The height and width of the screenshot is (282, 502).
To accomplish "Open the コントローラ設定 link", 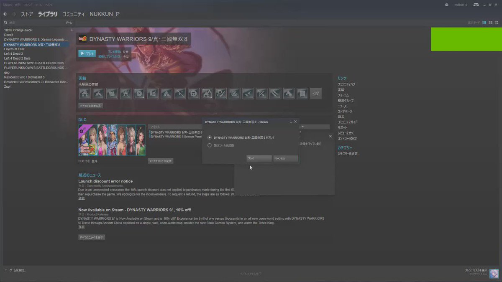I will tap(347, 138).
